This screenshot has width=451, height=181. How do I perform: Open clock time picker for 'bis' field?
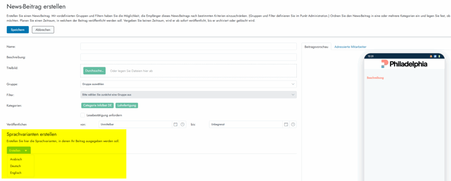pyautogui.click(x=293, y=124)
